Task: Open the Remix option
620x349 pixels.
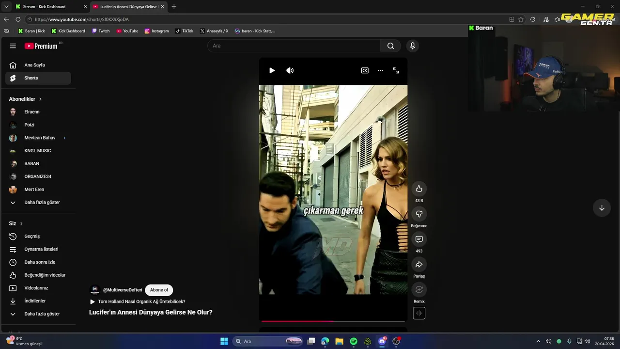Action: pos(419,290)
